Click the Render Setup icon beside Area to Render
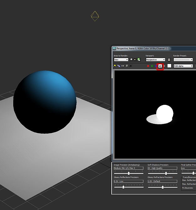 tap(139, 59)
